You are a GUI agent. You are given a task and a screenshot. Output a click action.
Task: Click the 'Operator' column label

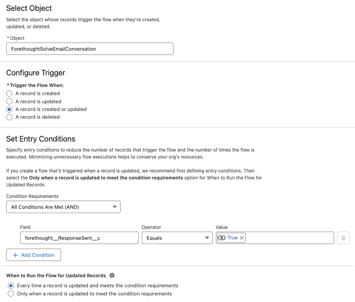[151, 227]
